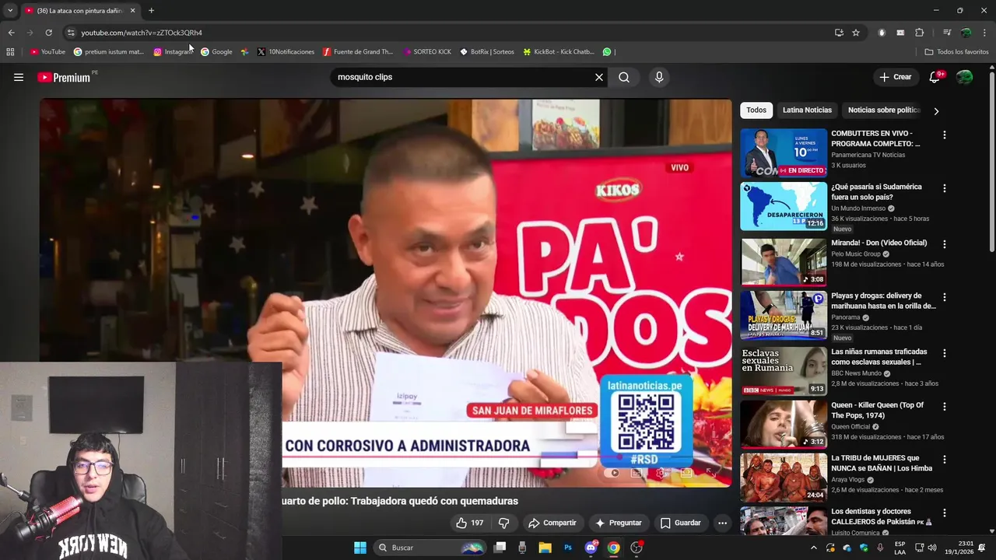Open more actions ellipsis under the video

(722, 523)
